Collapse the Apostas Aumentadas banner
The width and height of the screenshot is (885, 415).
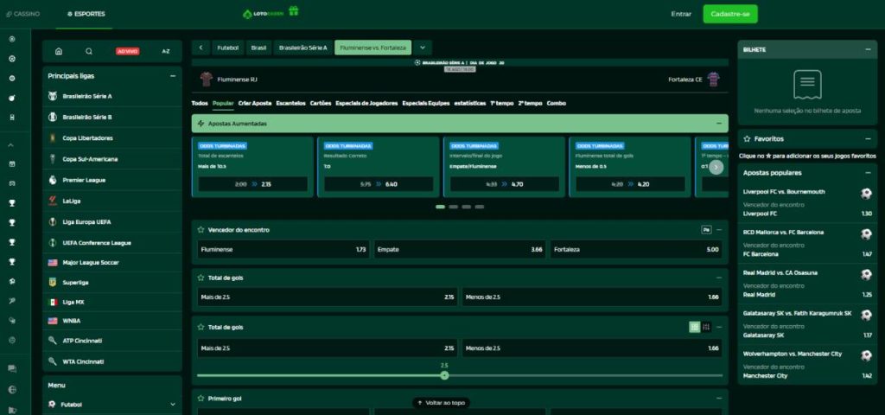719,123
